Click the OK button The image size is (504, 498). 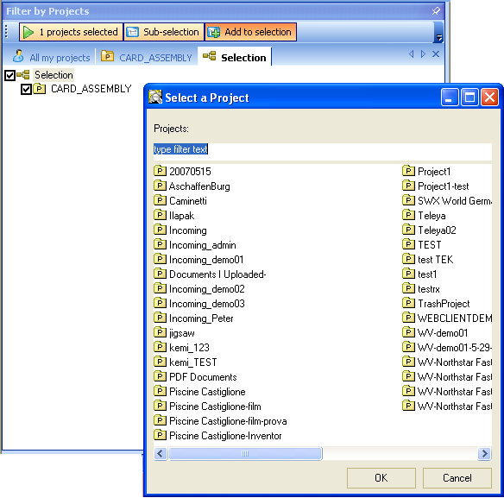coord(381,478)
